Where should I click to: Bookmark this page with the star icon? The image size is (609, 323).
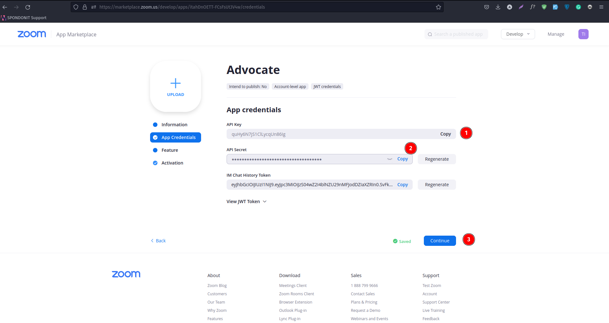(x=439, y=7)
